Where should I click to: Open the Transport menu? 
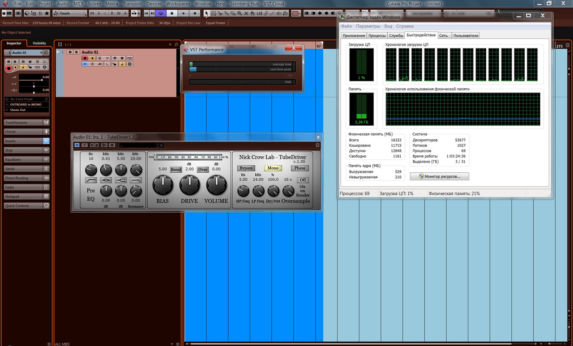(x=133, y=4)
